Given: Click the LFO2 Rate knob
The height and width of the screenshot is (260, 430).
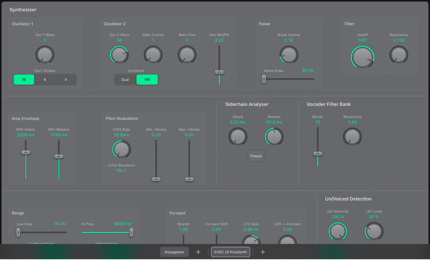Looking at the screenshot, I should [121, 149].
